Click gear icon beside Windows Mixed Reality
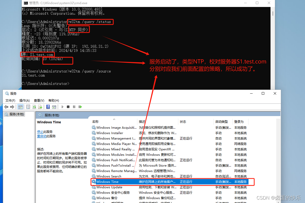Image resolution: width=305 pixels, height=203 pixels. [94, 149]
